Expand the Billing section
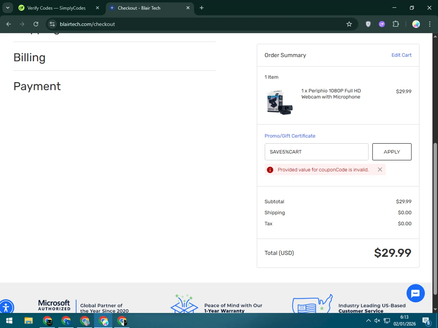Image resolution: width=438 pixels, height=328 pixels. click(29, 57)
